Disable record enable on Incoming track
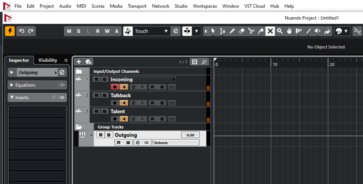The image size is (363, 184). pos(115,87)
